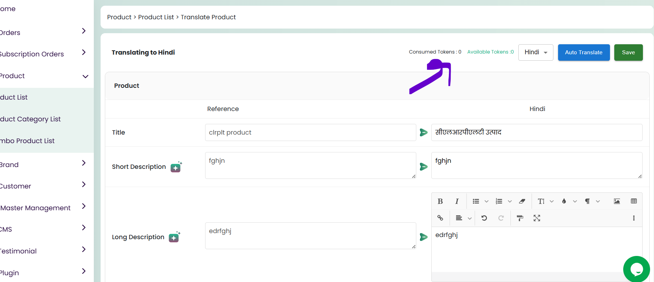The height and width of the screenshot is (282, 654).
Task: Toggle fullscreen editor mode
Action: [537, 218]
